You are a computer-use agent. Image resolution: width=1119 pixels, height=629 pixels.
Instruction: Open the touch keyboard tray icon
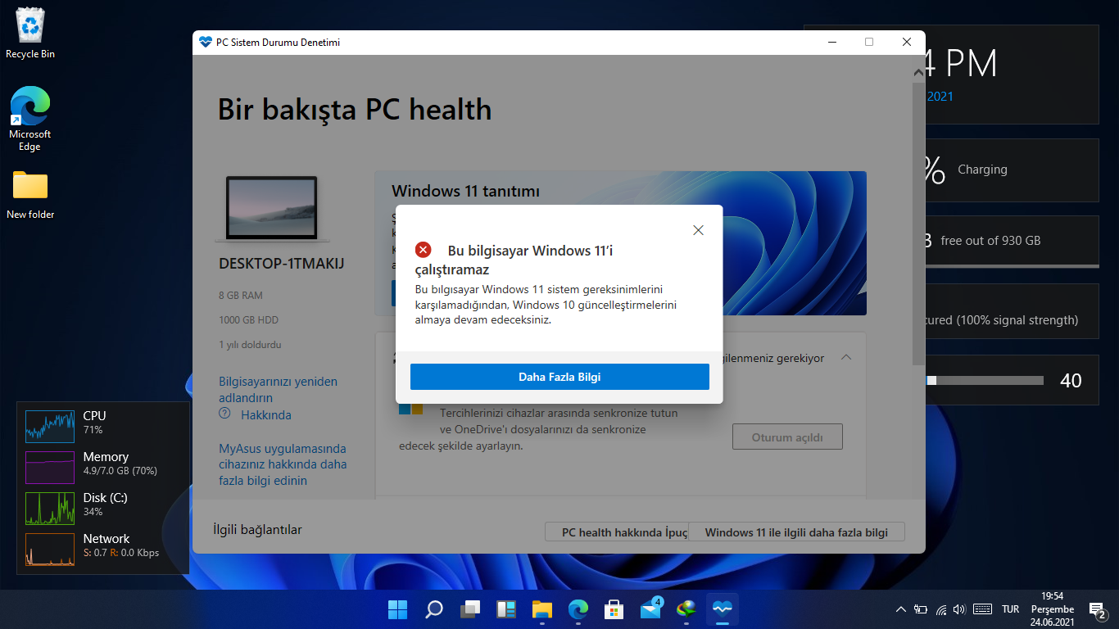click(983, 609)
